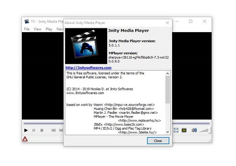Click the scroll-up arrow in the license text box

point(167,74)
